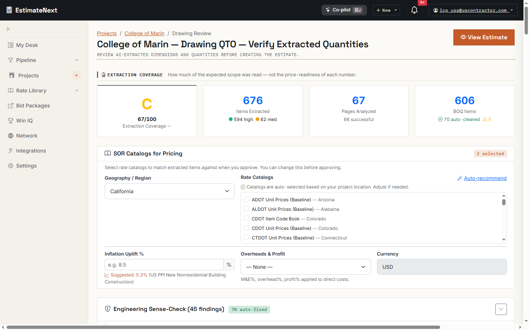Image resolution: width=529 pixels, height=330 pixels.
Task: Click the Win IQ trophy icon
Action: pos(11,121)
